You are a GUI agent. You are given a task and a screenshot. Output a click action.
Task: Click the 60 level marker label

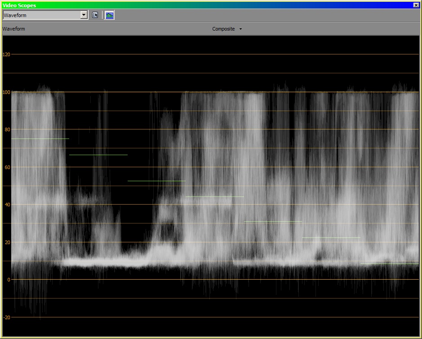(x=7, y=167)
